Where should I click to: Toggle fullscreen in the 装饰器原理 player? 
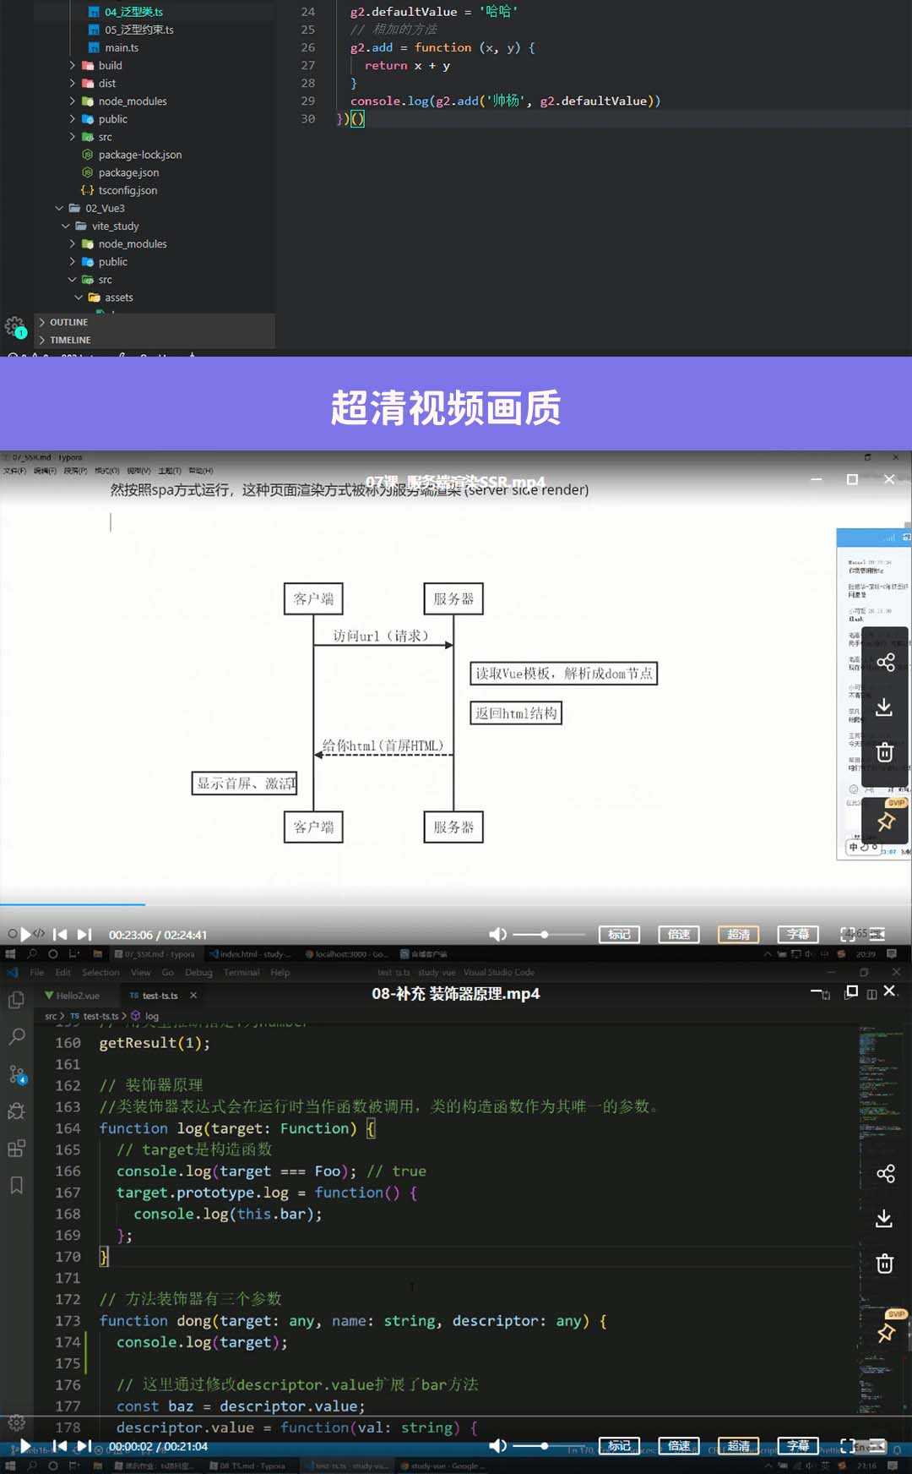tap(847, 1446)
